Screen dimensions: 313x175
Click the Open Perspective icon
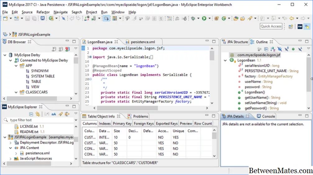coord(291,26)
